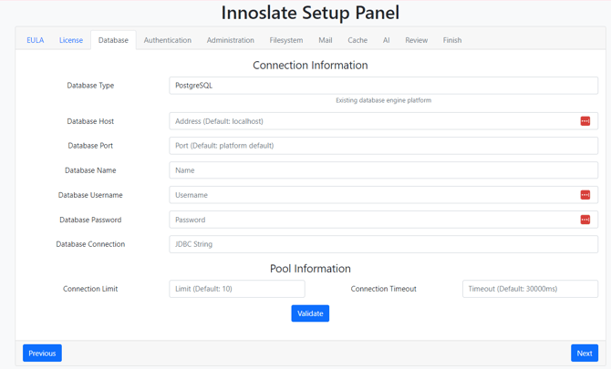This screenshot has height=369, width=611.
Task: Open the AI tab
Action: (x=386, y=40)
